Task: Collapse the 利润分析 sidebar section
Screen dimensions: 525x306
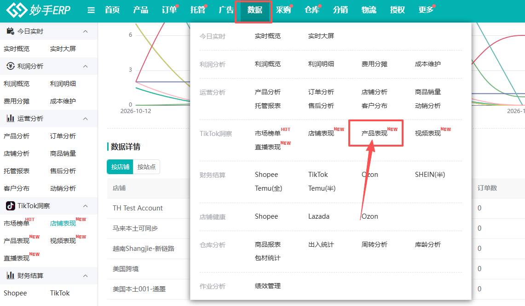Action: click(x=86, y=66)
